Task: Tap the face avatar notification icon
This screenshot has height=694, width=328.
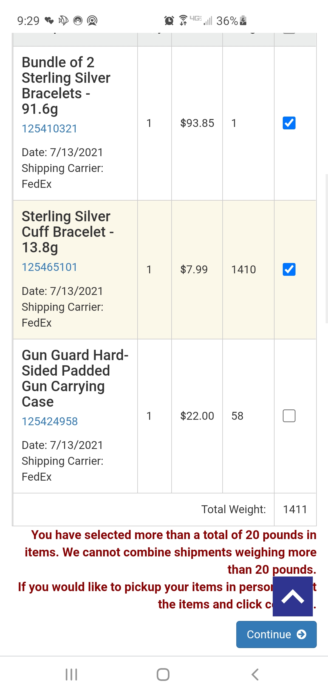Action: [78, 21]
